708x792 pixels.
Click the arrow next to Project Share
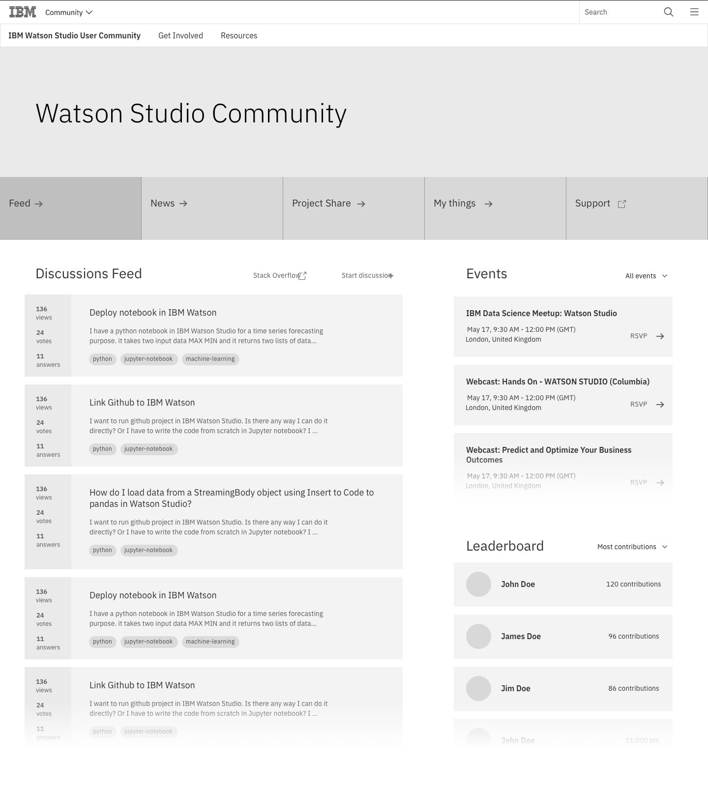point(361,204)
